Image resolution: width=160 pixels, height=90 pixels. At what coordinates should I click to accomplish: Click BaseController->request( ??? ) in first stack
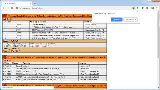[x=59, y=33]
